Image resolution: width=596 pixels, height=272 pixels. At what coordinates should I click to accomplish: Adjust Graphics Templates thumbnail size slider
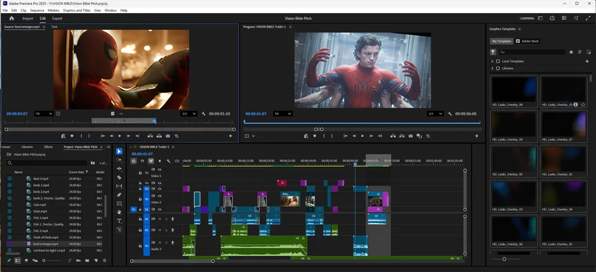coord(504,259)
